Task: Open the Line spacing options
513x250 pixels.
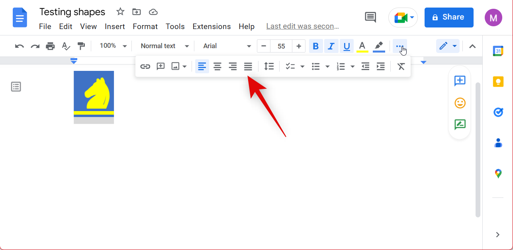Action: (x=269, y=66)
